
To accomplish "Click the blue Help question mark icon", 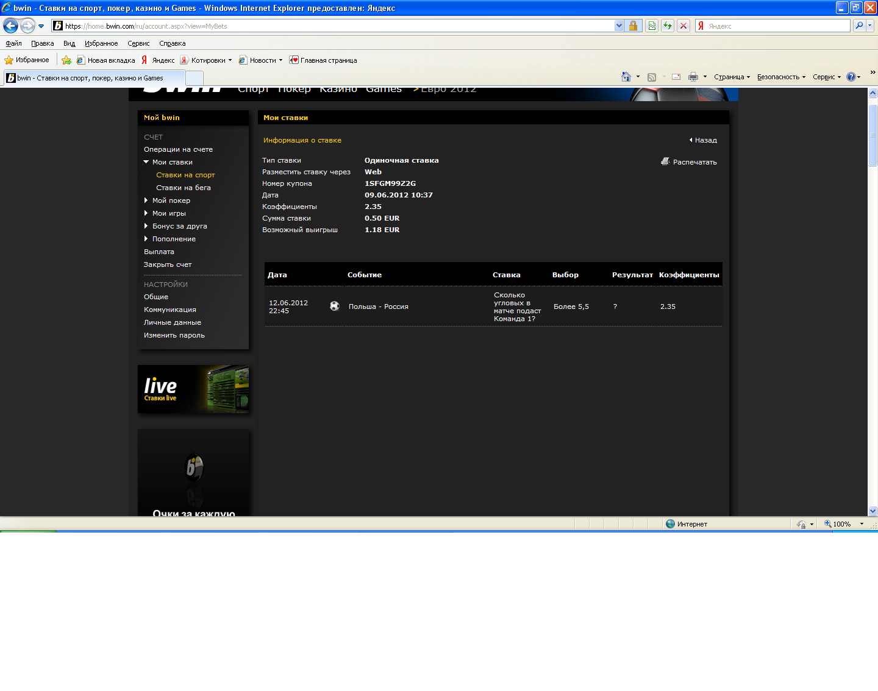I will 851,77.
